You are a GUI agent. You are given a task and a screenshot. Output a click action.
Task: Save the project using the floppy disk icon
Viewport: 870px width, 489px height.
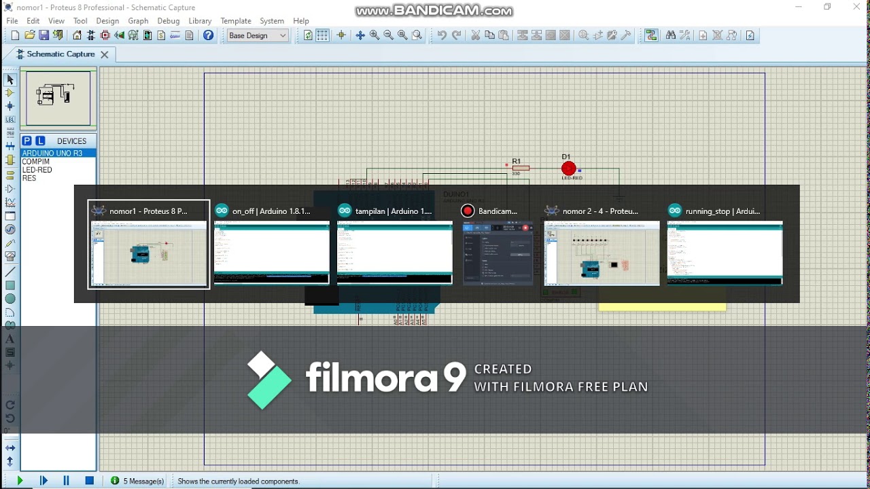coord(43,35)
